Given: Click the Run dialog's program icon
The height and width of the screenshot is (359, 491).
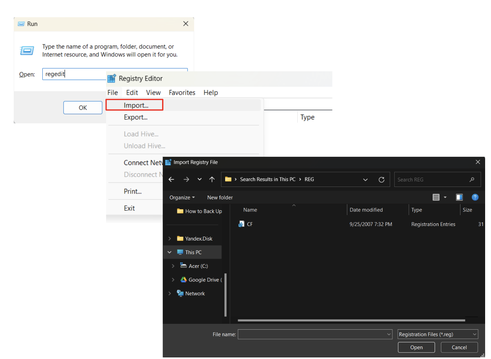Looking at the screenshot, I should coord(27,50).
